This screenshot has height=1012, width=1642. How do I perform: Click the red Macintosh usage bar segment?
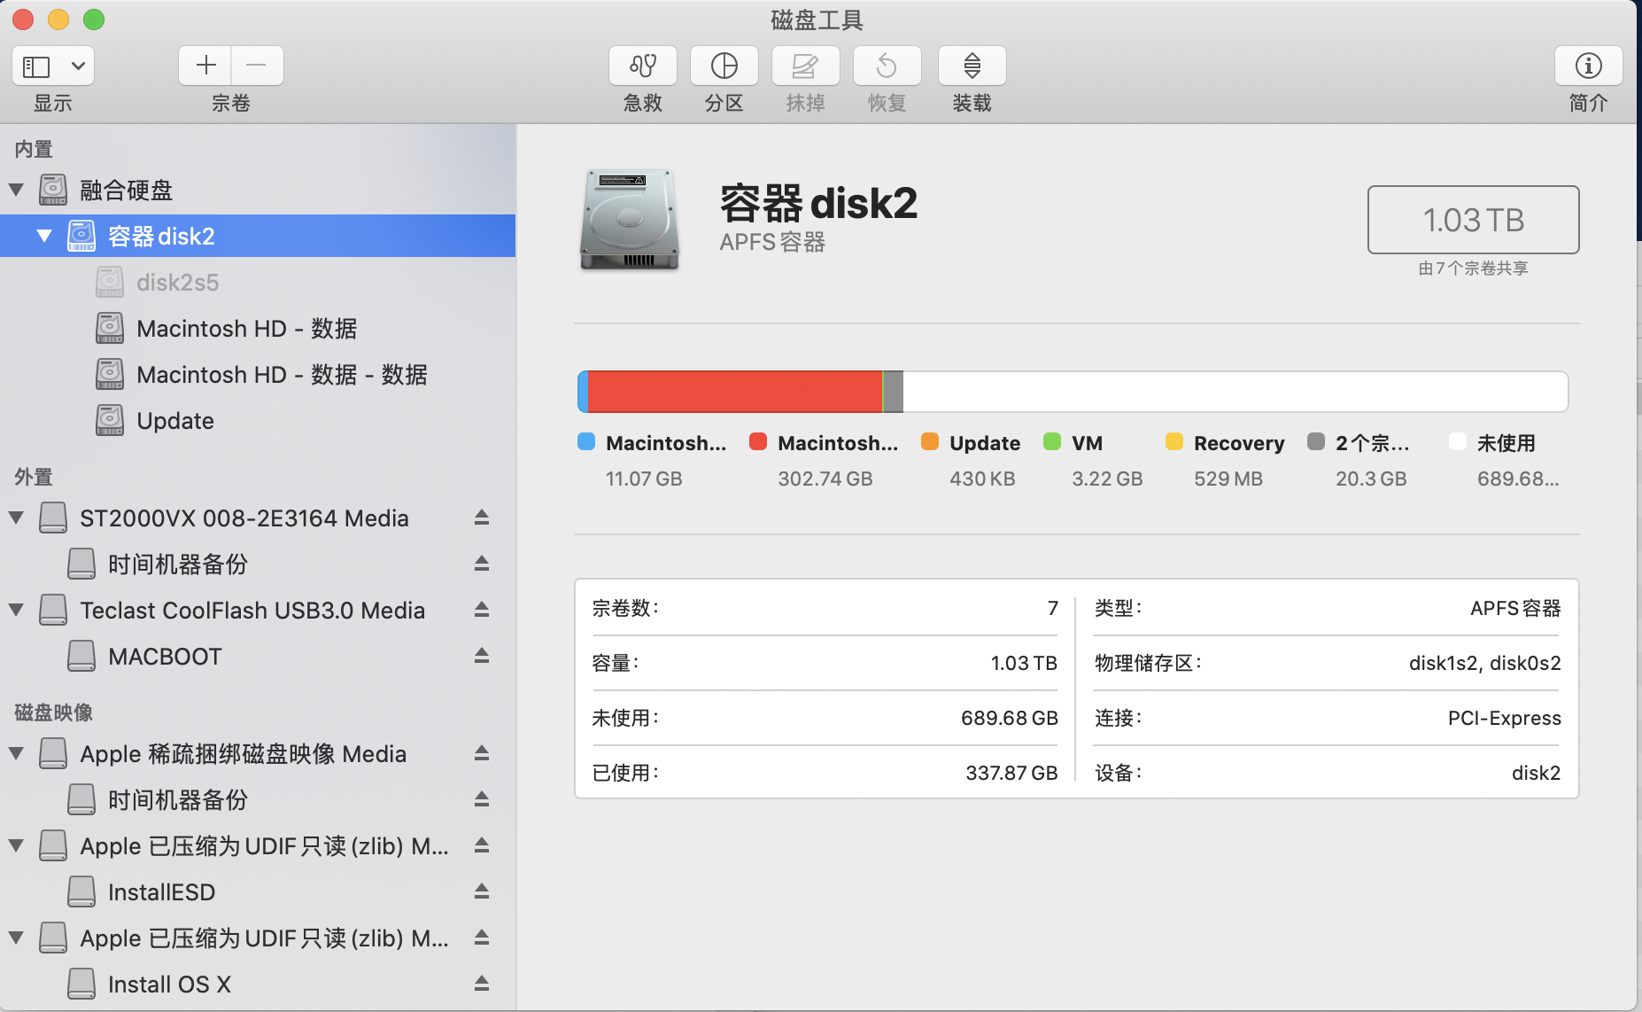coord(734,392)
